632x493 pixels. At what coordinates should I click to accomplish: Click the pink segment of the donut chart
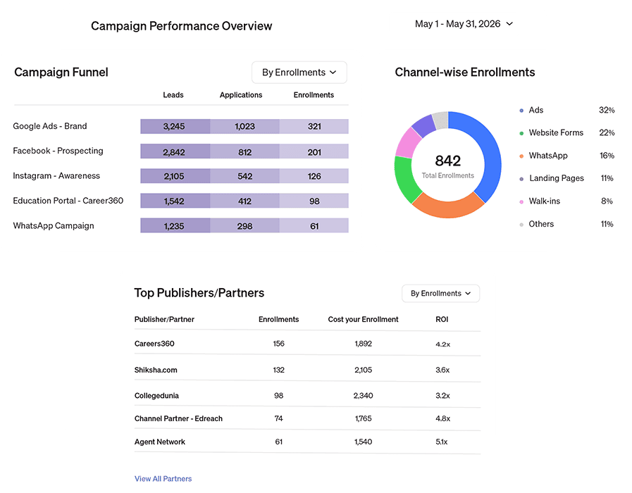click(x=408, y=143)
